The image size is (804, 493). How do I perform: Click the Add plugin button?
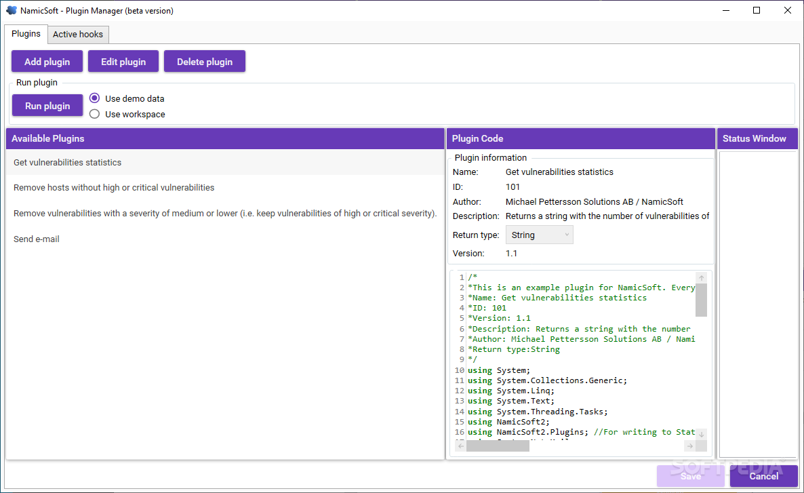(47, 62)
